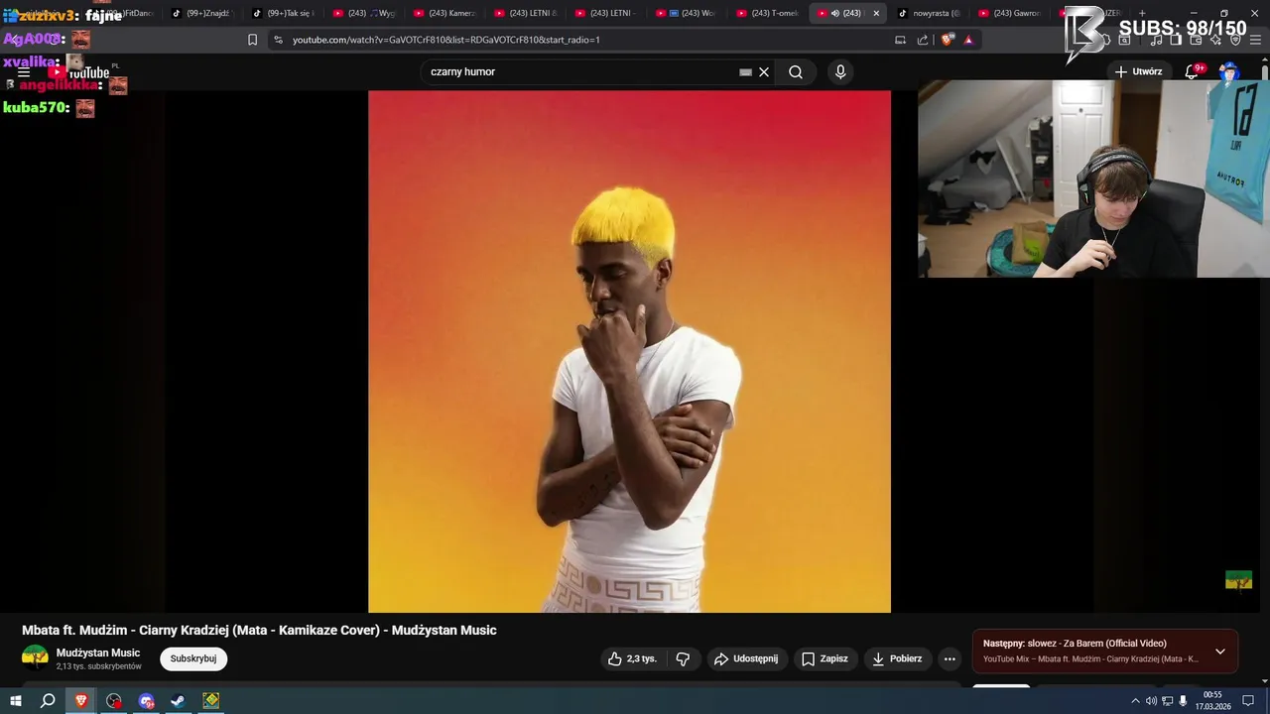Open the Brave Shields lion icon

click(948, 40)
